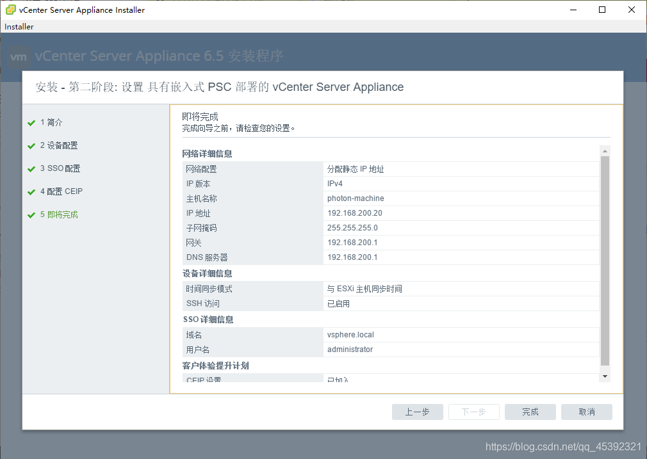Close the installer window
The height and width of the screenshot is (459, 647).
[632, 10]
